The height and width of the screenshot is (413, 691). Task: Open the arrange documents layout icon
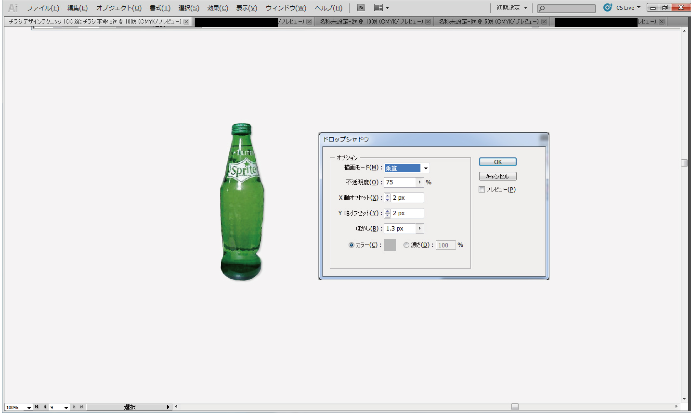pyautogui.click(x=378, y=8)
